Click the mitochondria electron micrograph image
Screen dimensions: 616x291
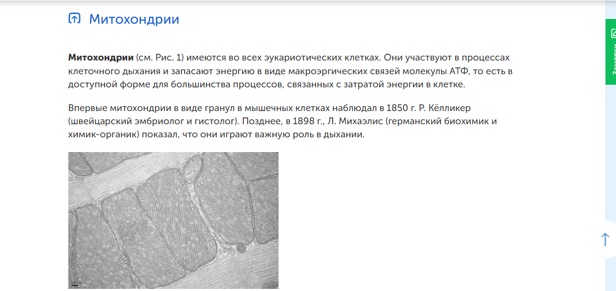click(x=173, y=220)
